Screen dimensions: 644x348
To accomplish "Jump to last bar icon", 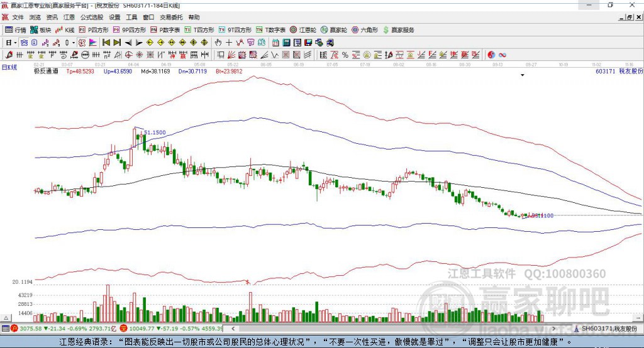I will (x=117, y=43).
